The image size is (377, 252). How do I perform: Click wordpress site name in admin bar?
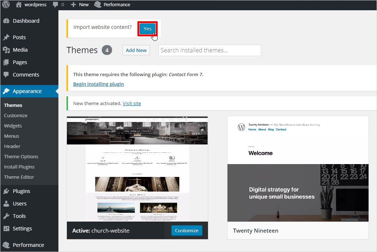[35, 4]
